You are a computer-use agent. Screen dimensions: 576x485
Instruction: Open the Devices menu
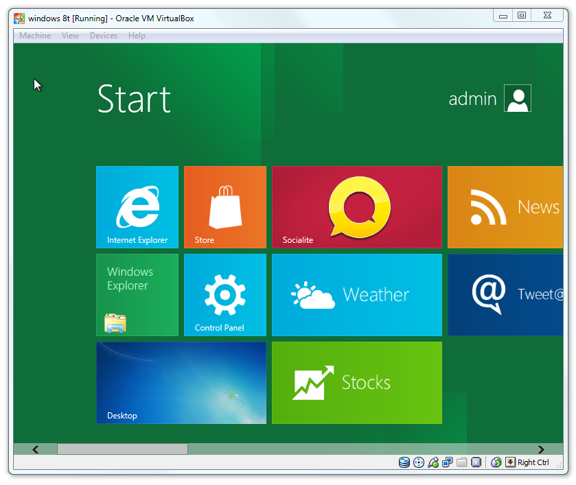click(x=104, y=36)
